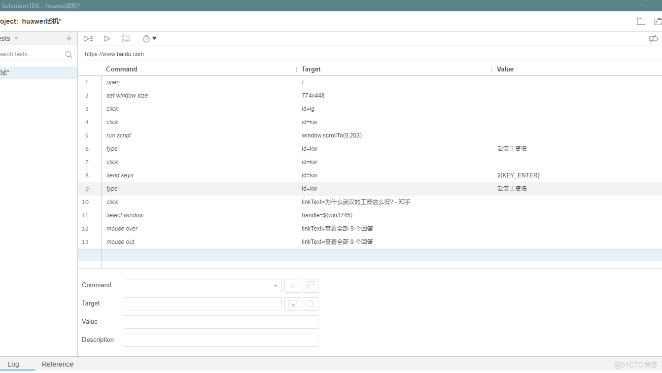Click the select target in page icon
Viewport: 662px width, 373px height.
coord(292,304)
